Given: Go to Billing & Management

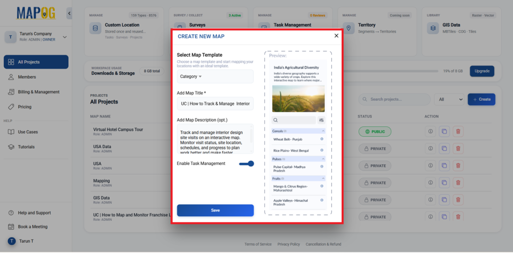Looking at the screenshot, I should point(38,92).
